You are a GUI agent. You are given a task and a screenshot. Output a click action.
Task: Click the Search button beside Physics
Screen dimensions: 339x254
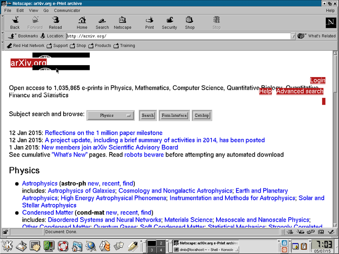pyautogui.click(x=147, y=115)
